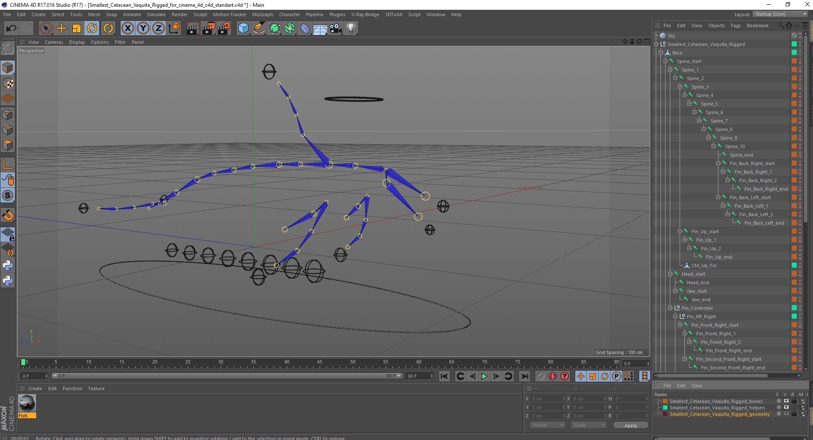Open the viewport Cameras menu
The width and height of the screenshot is (813, 440).
click(54, 42)
